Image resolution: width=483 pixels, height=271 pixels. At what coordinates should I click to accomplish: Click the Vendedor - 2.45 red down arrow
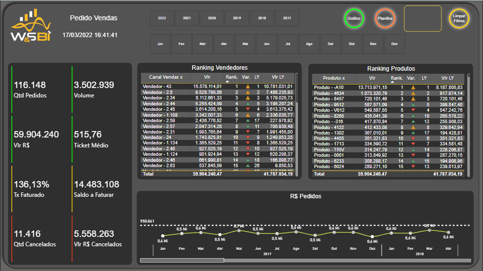pos(247,109)
